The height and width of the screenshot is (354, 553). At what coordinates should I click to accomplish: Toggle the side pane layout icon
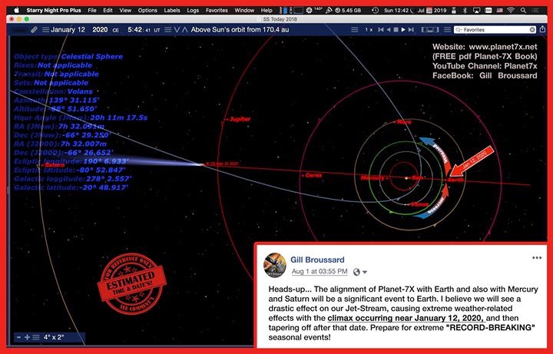pyautogui.click(x=430, y=30)
